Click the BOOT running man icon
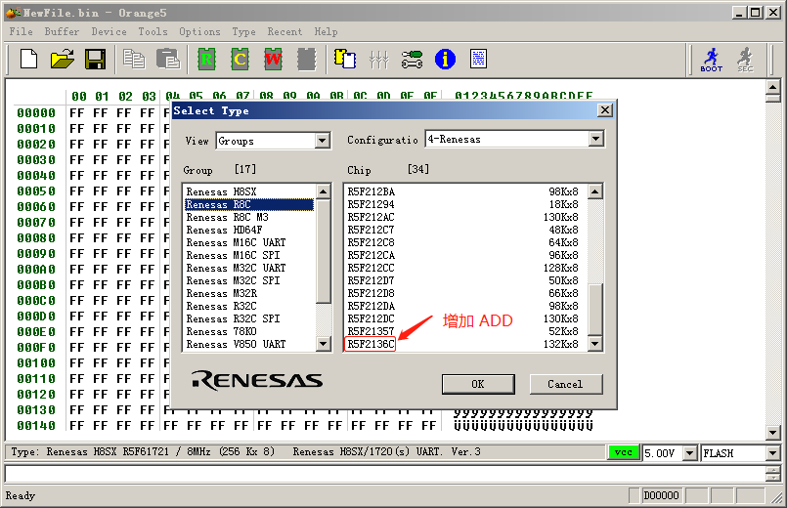Screen dimensions: 787x508 [x=711, y=60]
